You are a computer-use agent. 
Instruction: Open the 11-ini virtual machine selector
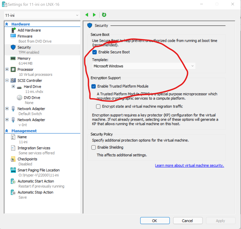(42, 15)
